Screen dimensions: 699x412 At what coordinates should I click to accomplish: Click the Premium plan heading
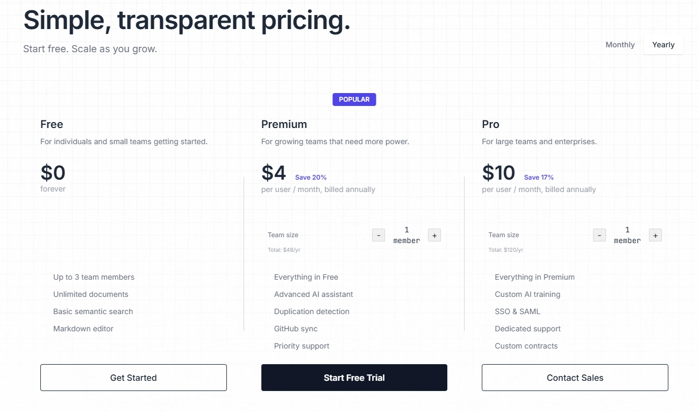coord(284,124)
